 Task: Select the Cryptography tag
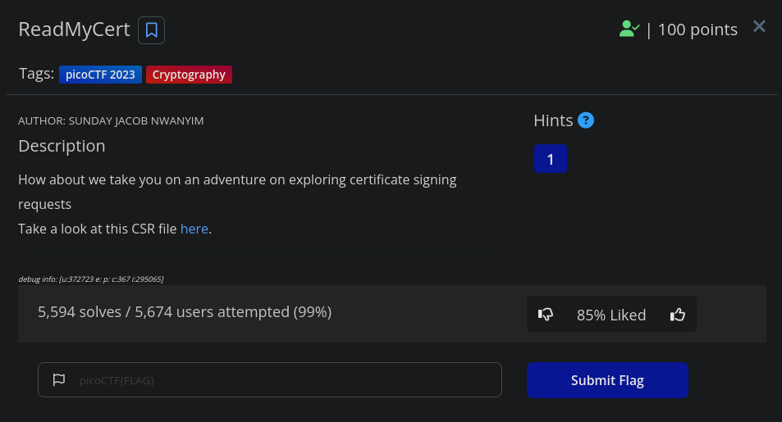click(x=189, y=75)
